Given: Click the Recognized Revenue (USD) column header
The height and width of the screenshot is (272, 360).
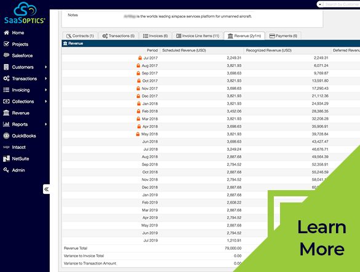Looking at the screenshot, I should point(269,50).
